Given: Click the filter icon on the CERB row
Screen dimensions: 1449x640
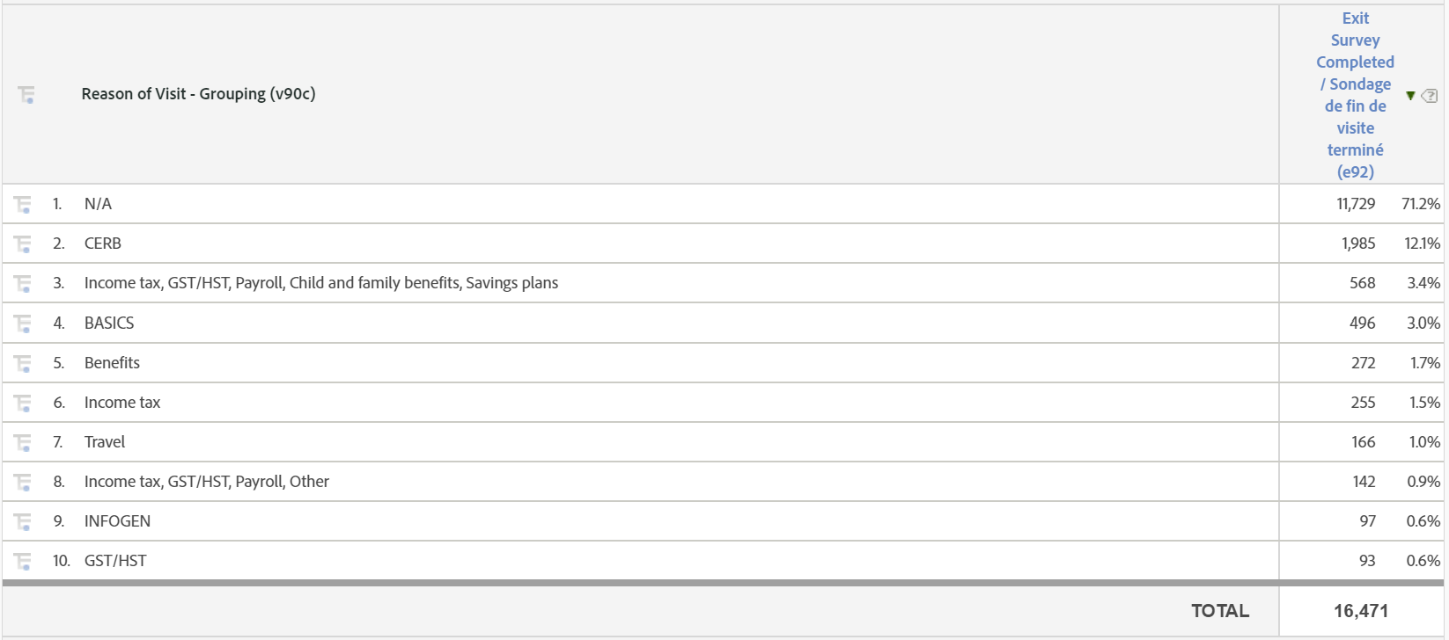Looking at the screenshot, I should (22, 243).
